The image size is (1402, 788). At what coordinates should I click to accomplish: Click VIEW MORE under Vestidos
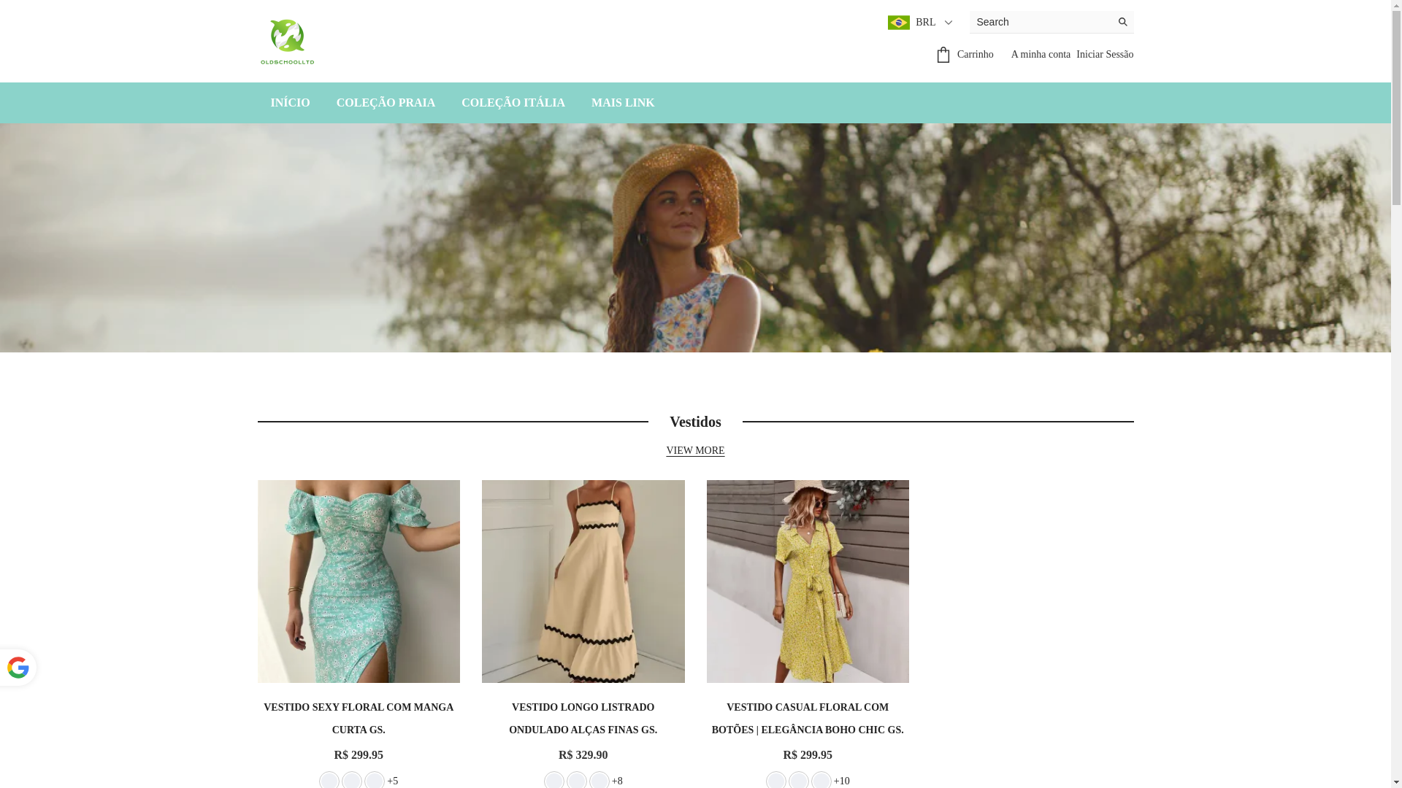click(x=695, y=451)
